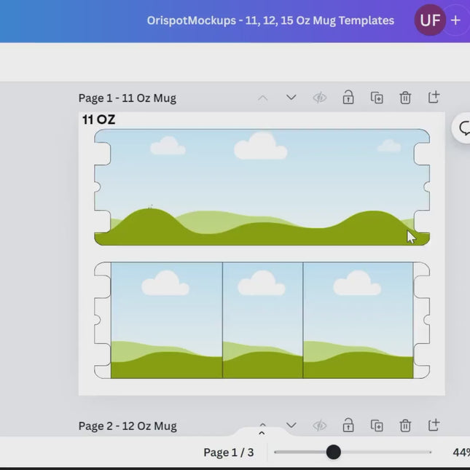Click the 44% zoom level button
Viewport: 470px width, 470px height.
(461, 453)
